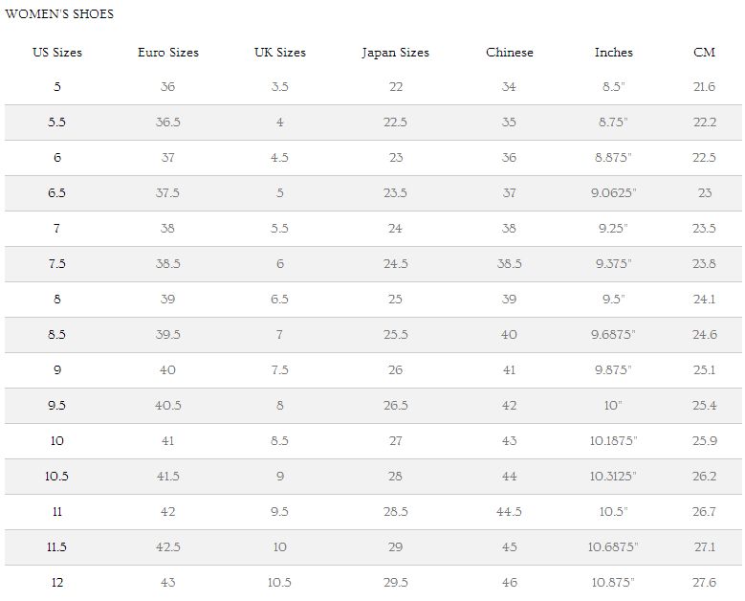Click the Chinese column header

click(x=509, y=53)
